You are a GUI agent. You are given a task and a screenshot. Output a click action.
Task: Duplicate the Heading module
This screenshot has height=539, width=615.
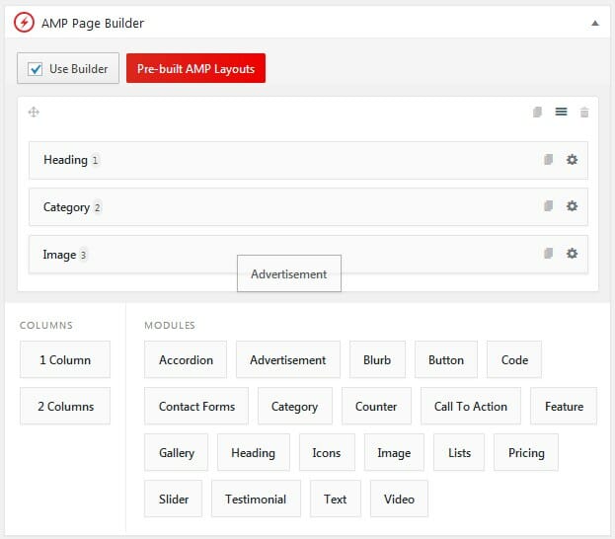[548, 160]
